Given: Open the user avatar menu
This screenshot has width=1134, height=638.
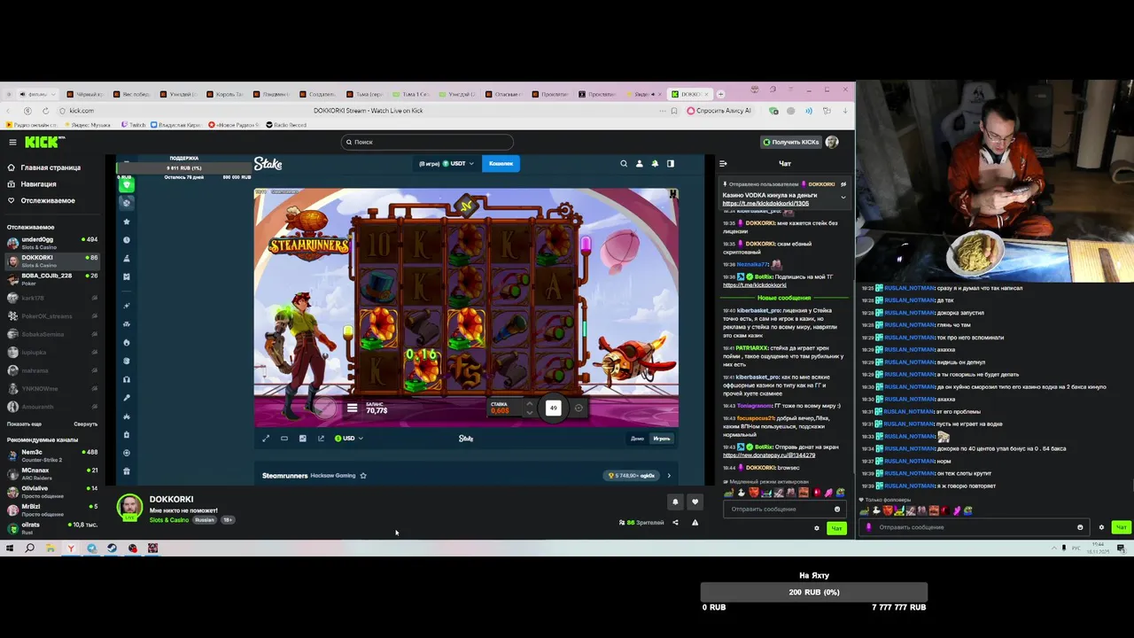Looking at the screenshot, I should coord(832,142).
